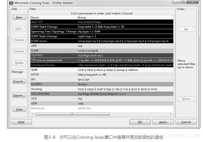The height and width of the screenshot is (142, 203).
Task: Move selected filter Up
Action: pyautogui.click(x=186, y=29)
